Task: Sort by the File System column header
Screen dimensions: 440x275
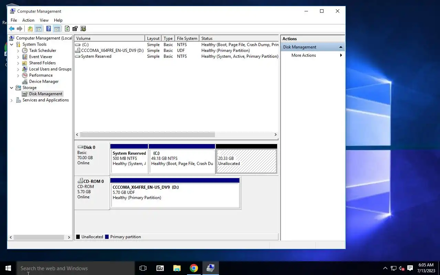Action: pos(187,38)
